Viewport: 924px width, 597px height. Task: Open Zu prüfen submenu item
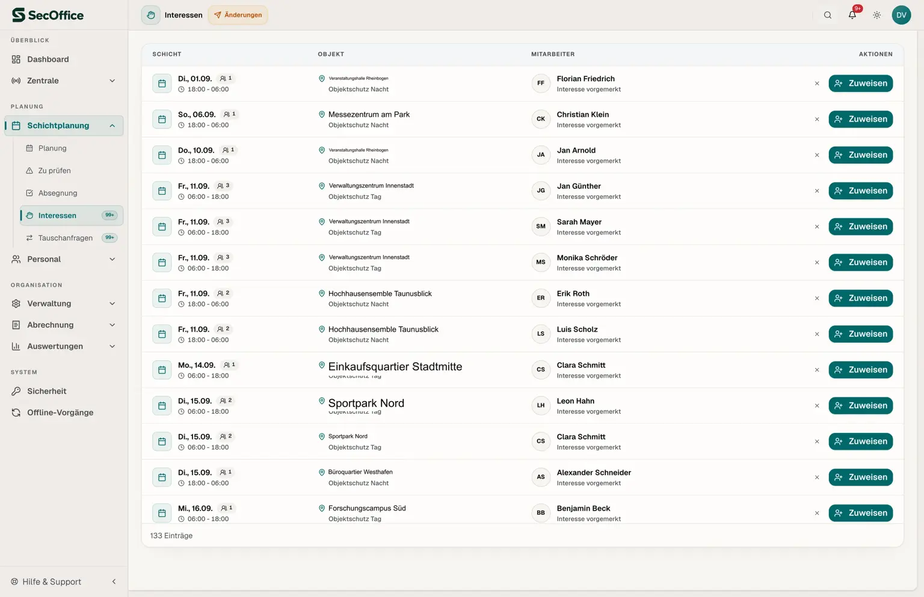tap(72, 171)
